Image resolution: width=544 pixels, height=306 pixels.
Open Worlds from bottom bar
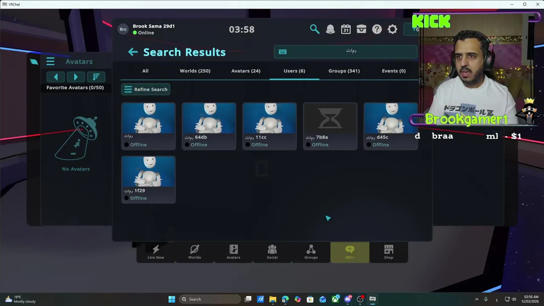click(195, 252)
